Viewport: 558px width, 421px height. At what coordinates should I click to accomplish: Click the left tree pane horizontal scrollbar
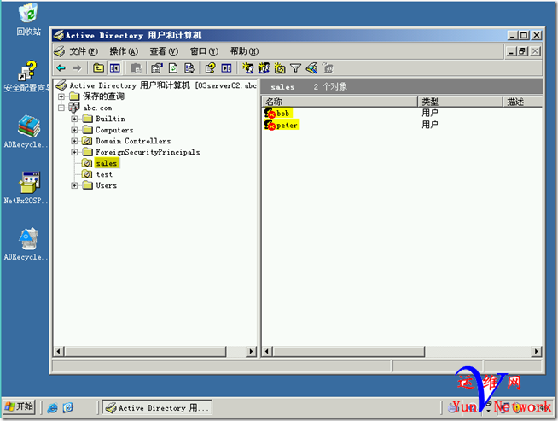tap(145, 352)
